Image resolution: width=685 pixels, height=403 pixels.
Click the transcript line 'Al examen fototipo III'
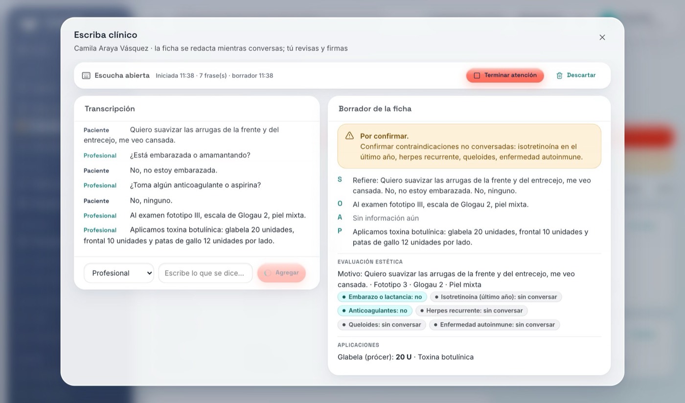[218, 215]
